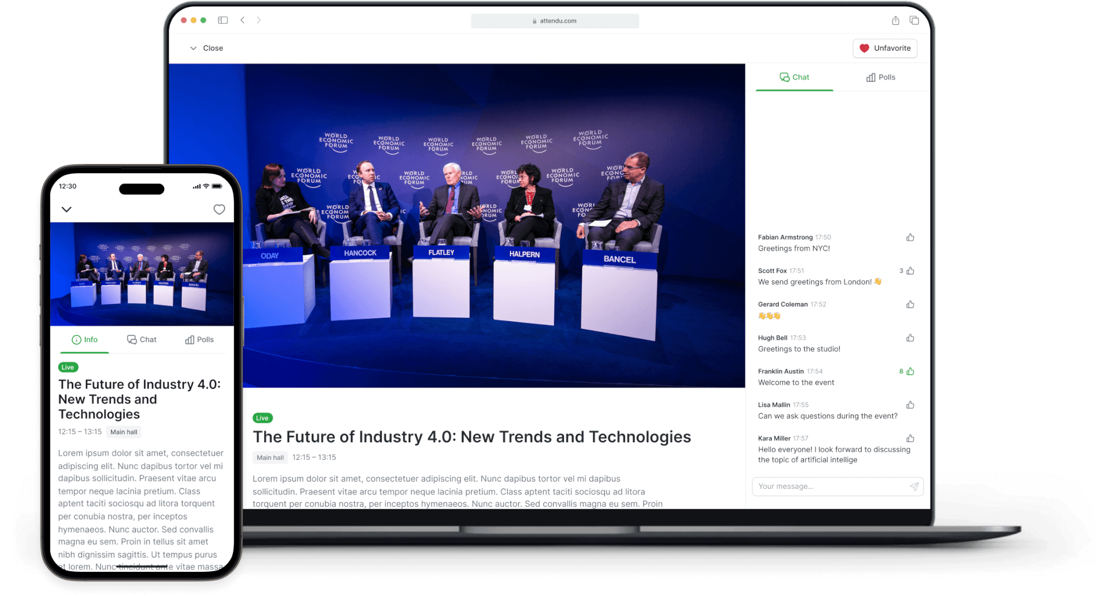Click Scott Fox's name in chat
The height and width of the screenshot is (596, 1097).
point(772,271)
